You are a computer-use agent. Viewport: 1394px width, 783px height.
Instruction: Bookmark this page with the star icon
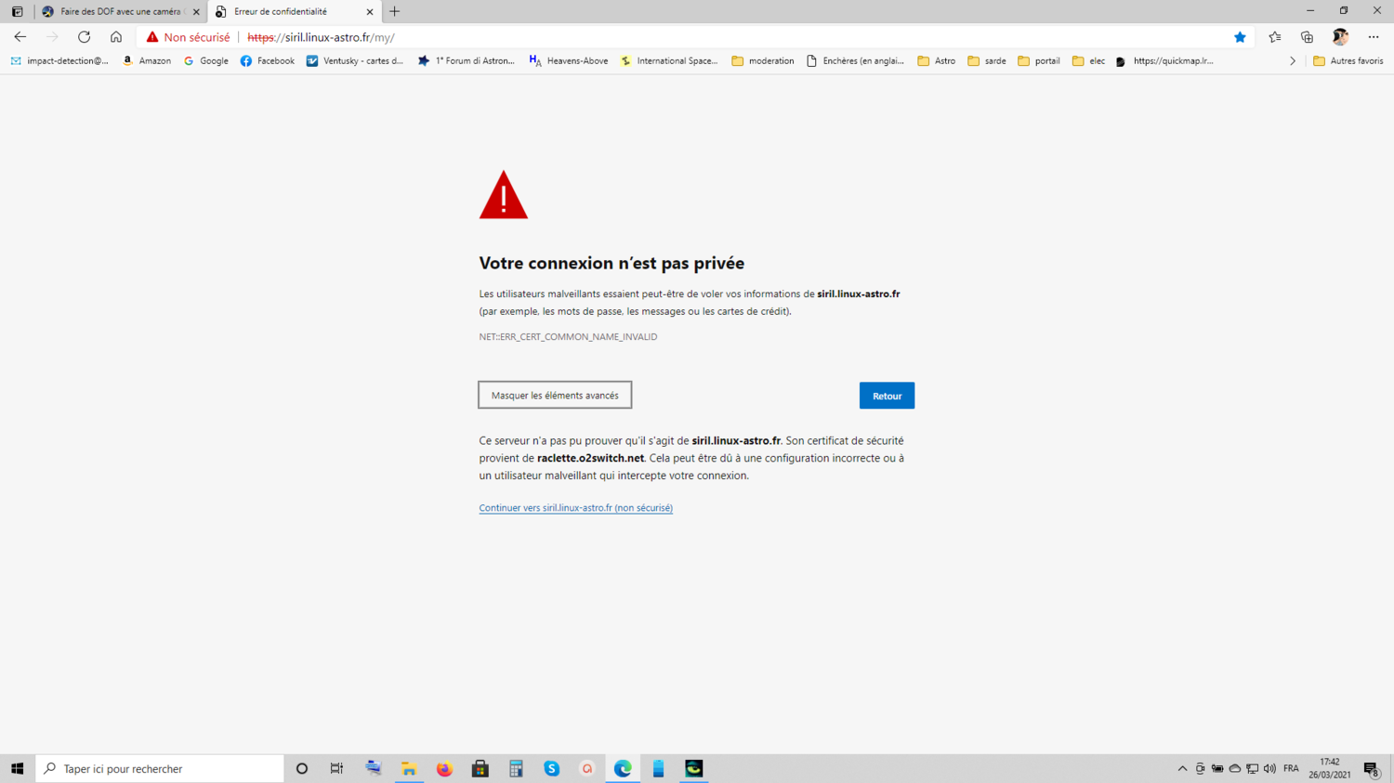1240,37
